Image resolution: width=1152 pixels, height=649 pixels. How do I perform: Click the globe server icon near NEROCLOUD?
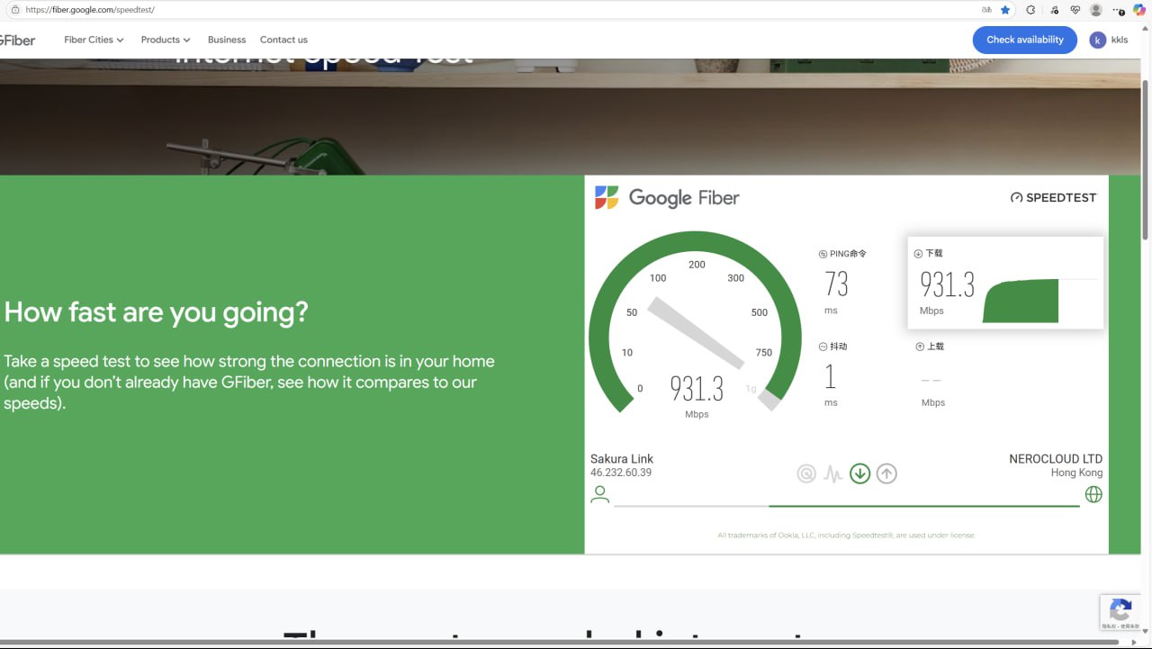(1093, 494)
